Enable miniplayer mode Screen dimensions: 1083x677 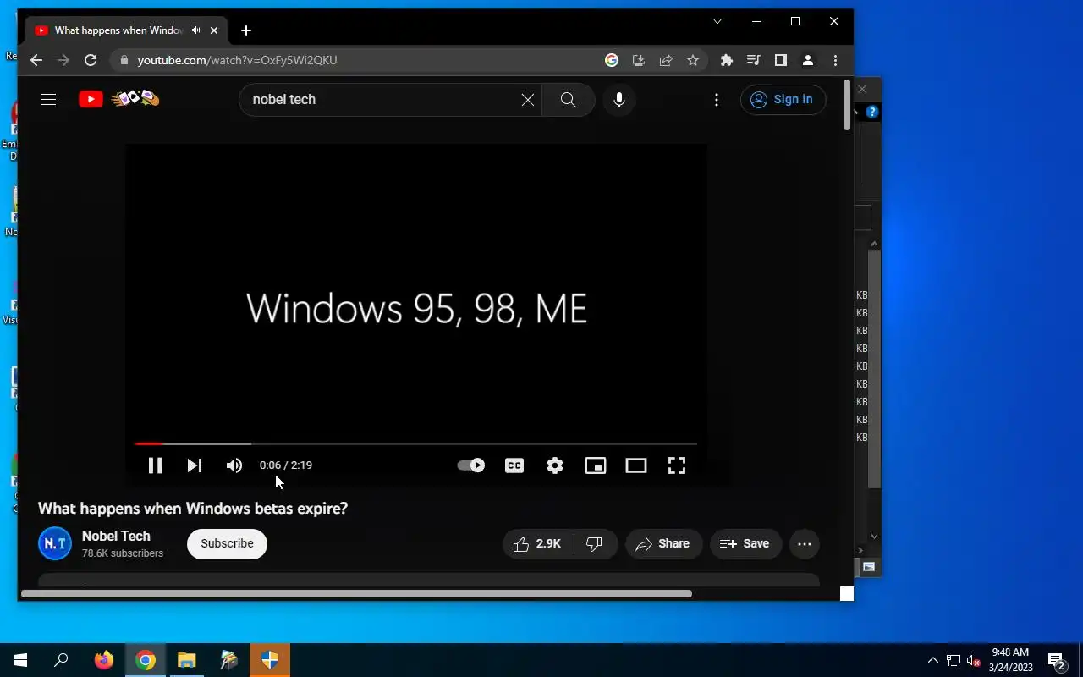pyautogui.click(x=596, y=465)
